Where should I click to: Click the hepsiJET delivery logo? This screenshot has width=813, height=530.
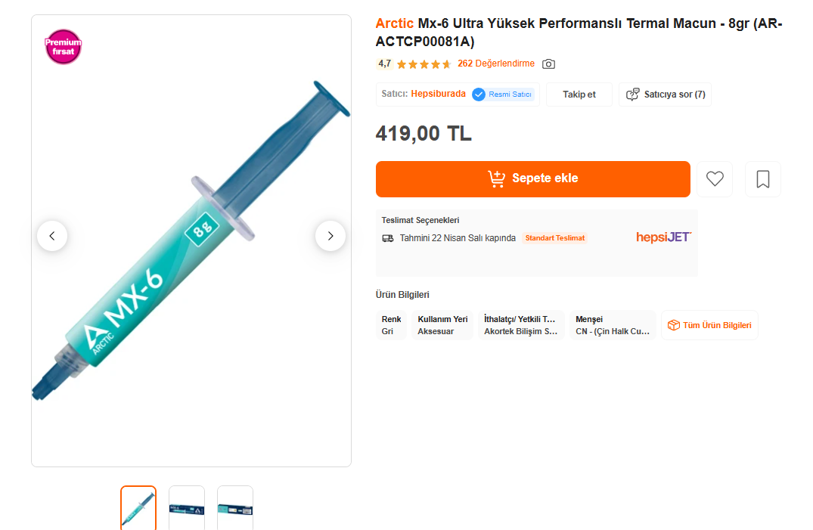point(663,237)
